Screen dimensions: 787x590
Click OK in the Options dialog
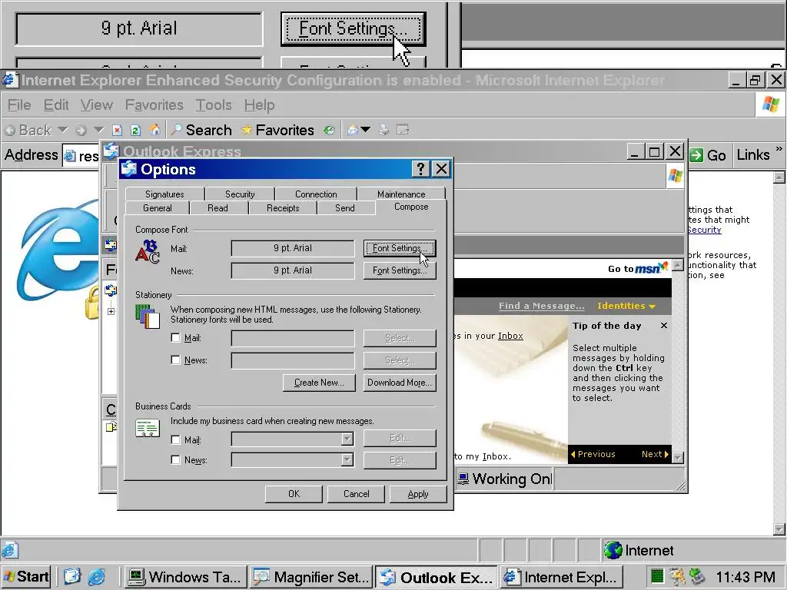[294, 494]
